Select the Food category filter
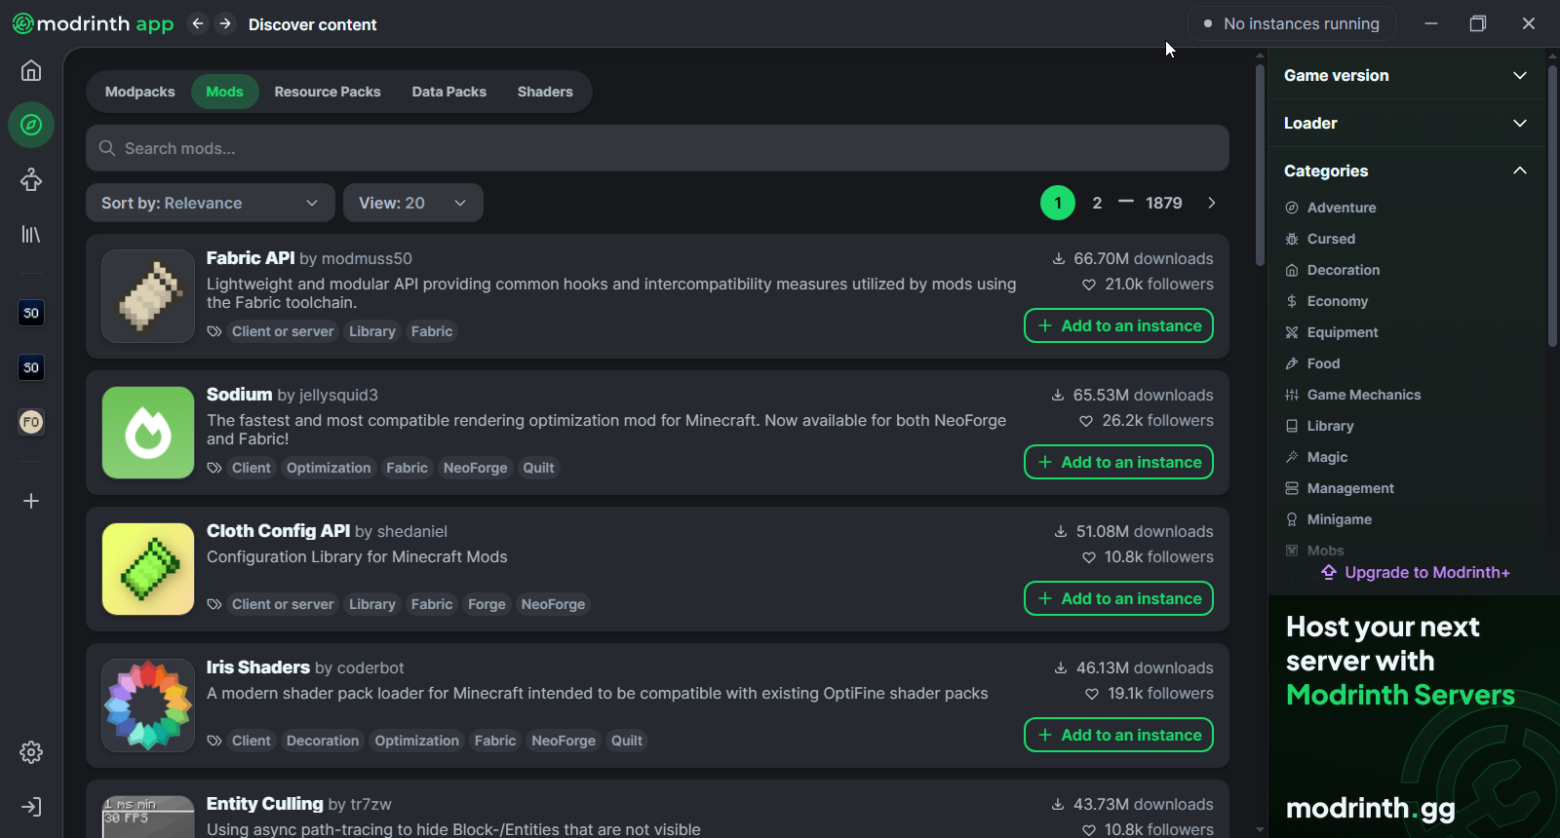Image resolution: width=1560 pixels, height=838 pixels. (x=1312, y=363)
